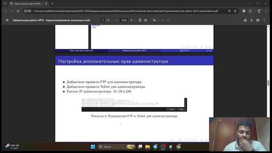Open the PDF annotation draw tool
The height and width of the screenshot is (153, 272).
pyautogui.click(x=154, y=20)
